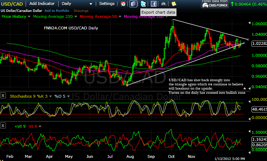Viewport: 267px width, 161px height.
Task: Click the camera snapshot icon
Action: (x=164, y=4)
